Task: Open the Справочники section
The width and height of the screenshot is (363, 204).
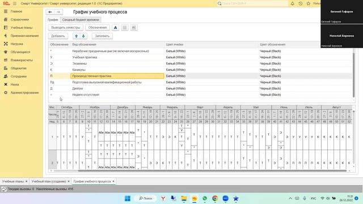Action: (20, 19)
